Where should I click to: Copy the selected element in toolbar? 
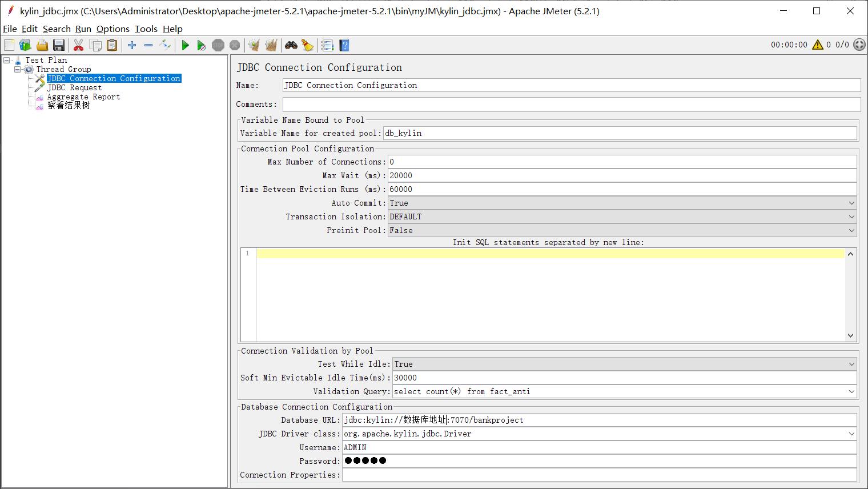click(95, 45)
